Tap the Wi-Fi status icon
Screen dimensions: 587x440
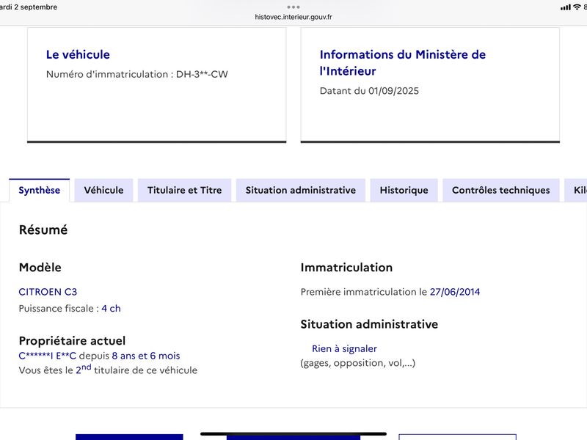[x=577, y=7]
